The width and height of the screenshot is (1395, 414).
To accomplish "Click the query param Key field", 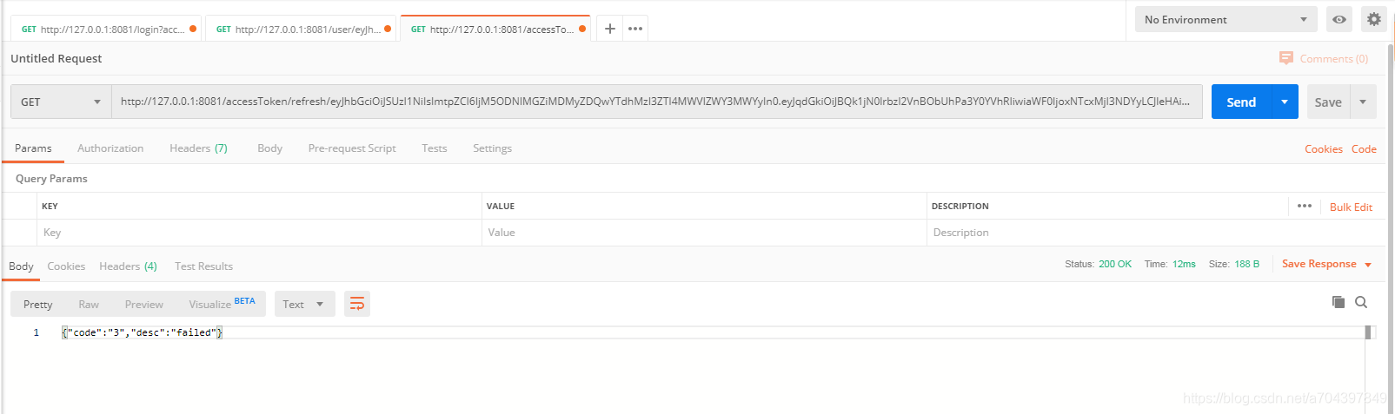I will pos(259,233).
